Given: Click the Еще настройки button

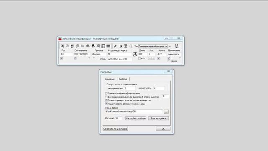Looking at the screenshot, I should point(158,118).
